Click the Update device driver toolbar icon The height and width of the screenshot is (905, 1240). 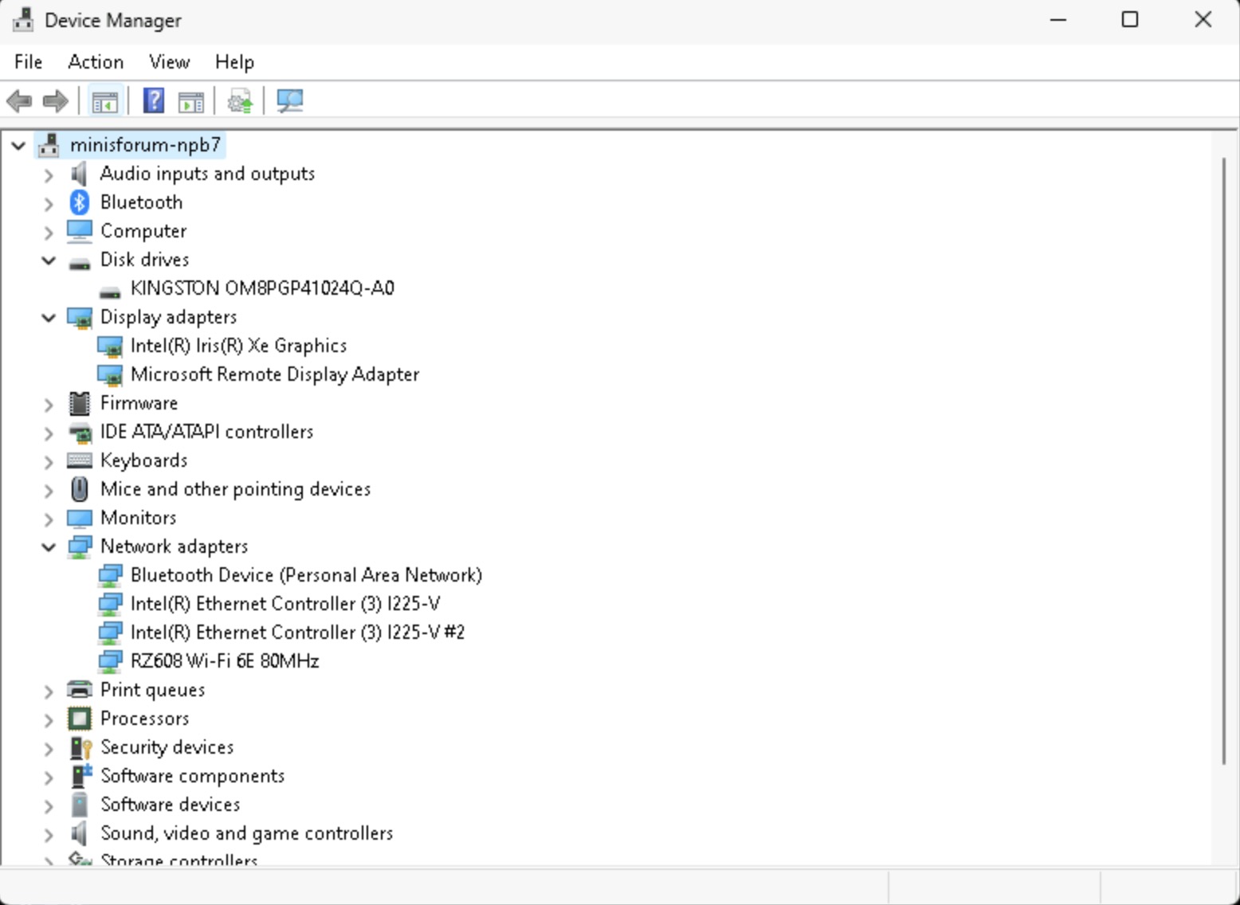coord(240,101)
